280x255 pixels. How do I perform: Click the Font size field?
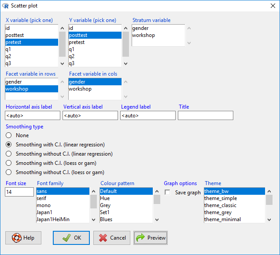19,192
